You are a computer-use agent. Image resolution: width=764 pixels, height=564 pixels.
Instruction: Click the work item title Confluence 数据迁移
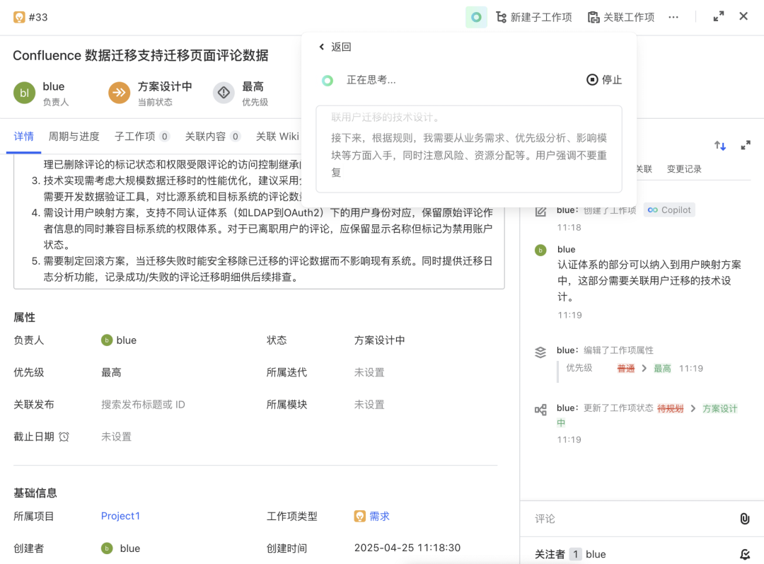(x=140, y=56)
